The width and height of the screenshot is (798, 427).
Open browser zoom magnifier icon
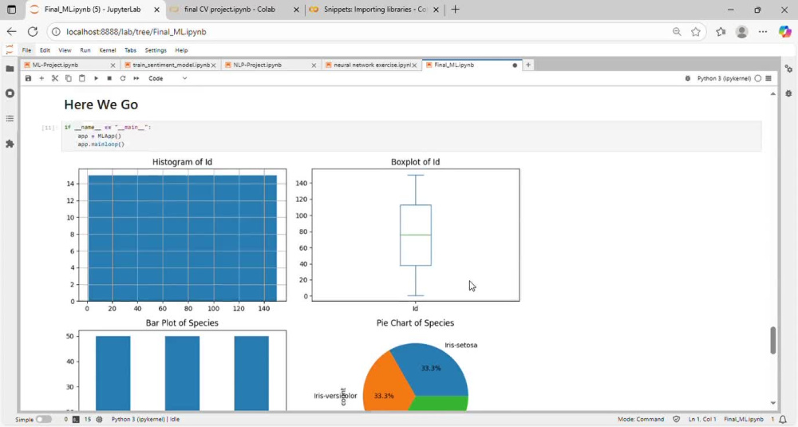[x=677, y=32]
